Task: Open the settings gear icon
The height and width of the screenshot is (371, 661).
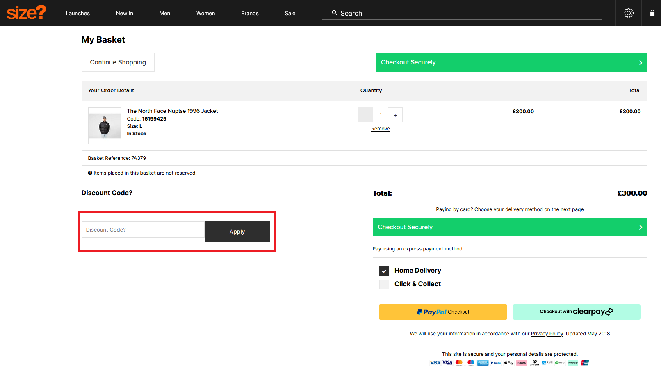Action: coord(628,13)
